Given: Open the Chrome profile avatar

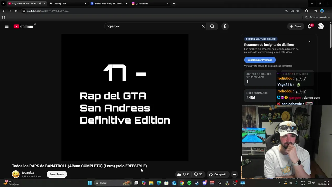Looking at the screenshot, I should pyautogui.click(x=322, y=11).
